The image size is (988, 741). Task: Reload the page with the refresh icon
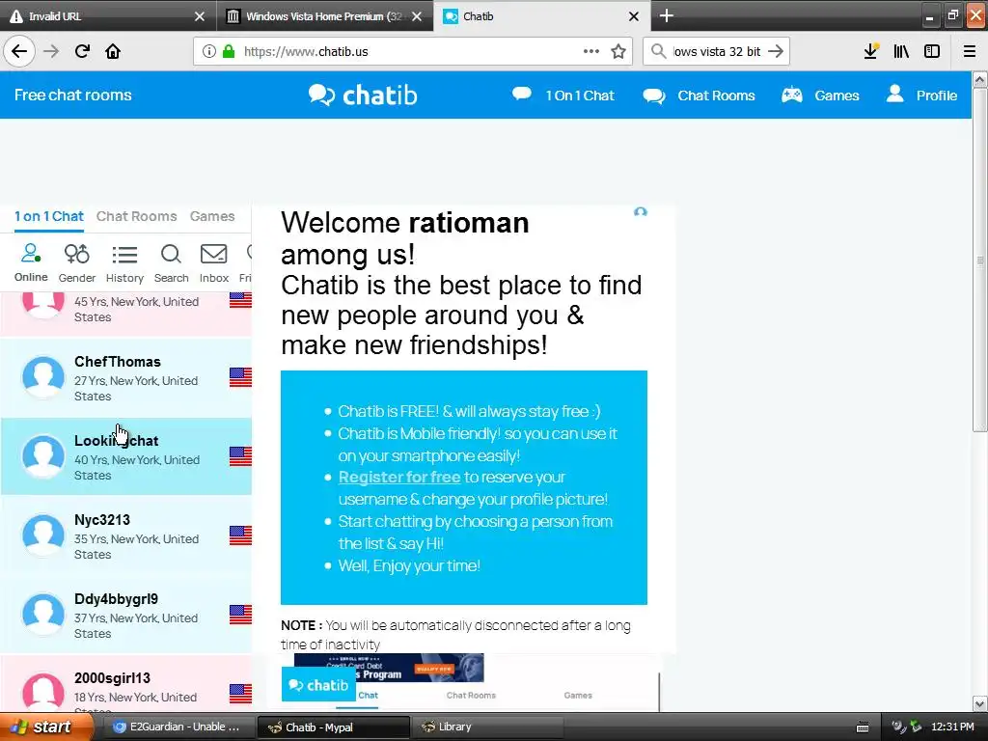(82, 51)
